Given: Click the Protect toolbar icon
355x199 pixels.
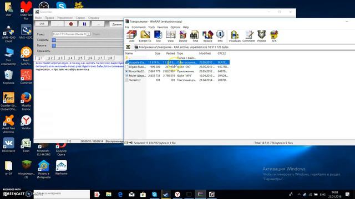Looking at the screenshot, I should [261, 36].
